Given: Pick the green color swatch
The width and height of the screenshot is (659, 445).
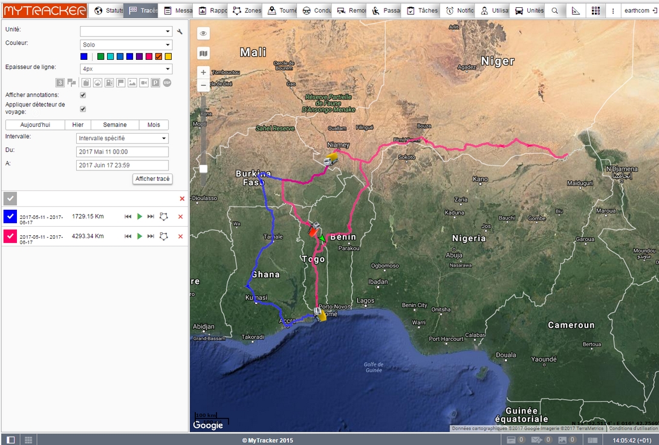Looking at the screenshot, I should click(100, 56).
